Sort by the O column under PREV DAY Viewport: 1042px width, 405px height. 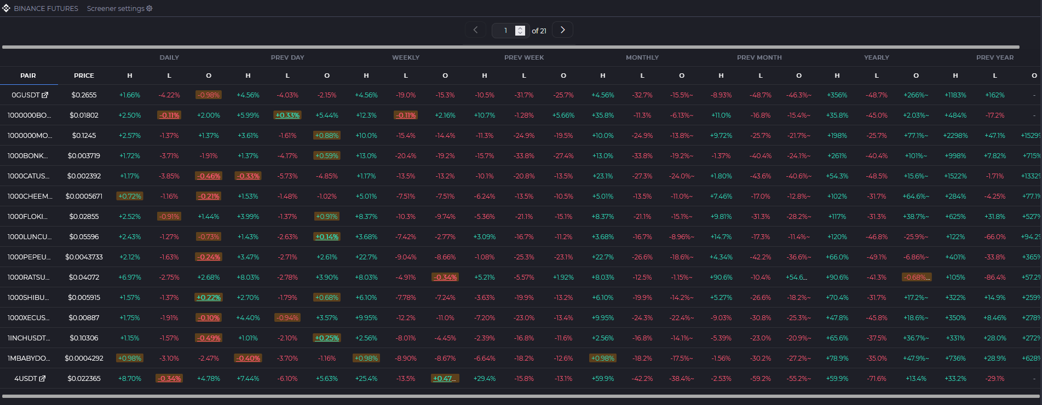(x=327, y=76)
